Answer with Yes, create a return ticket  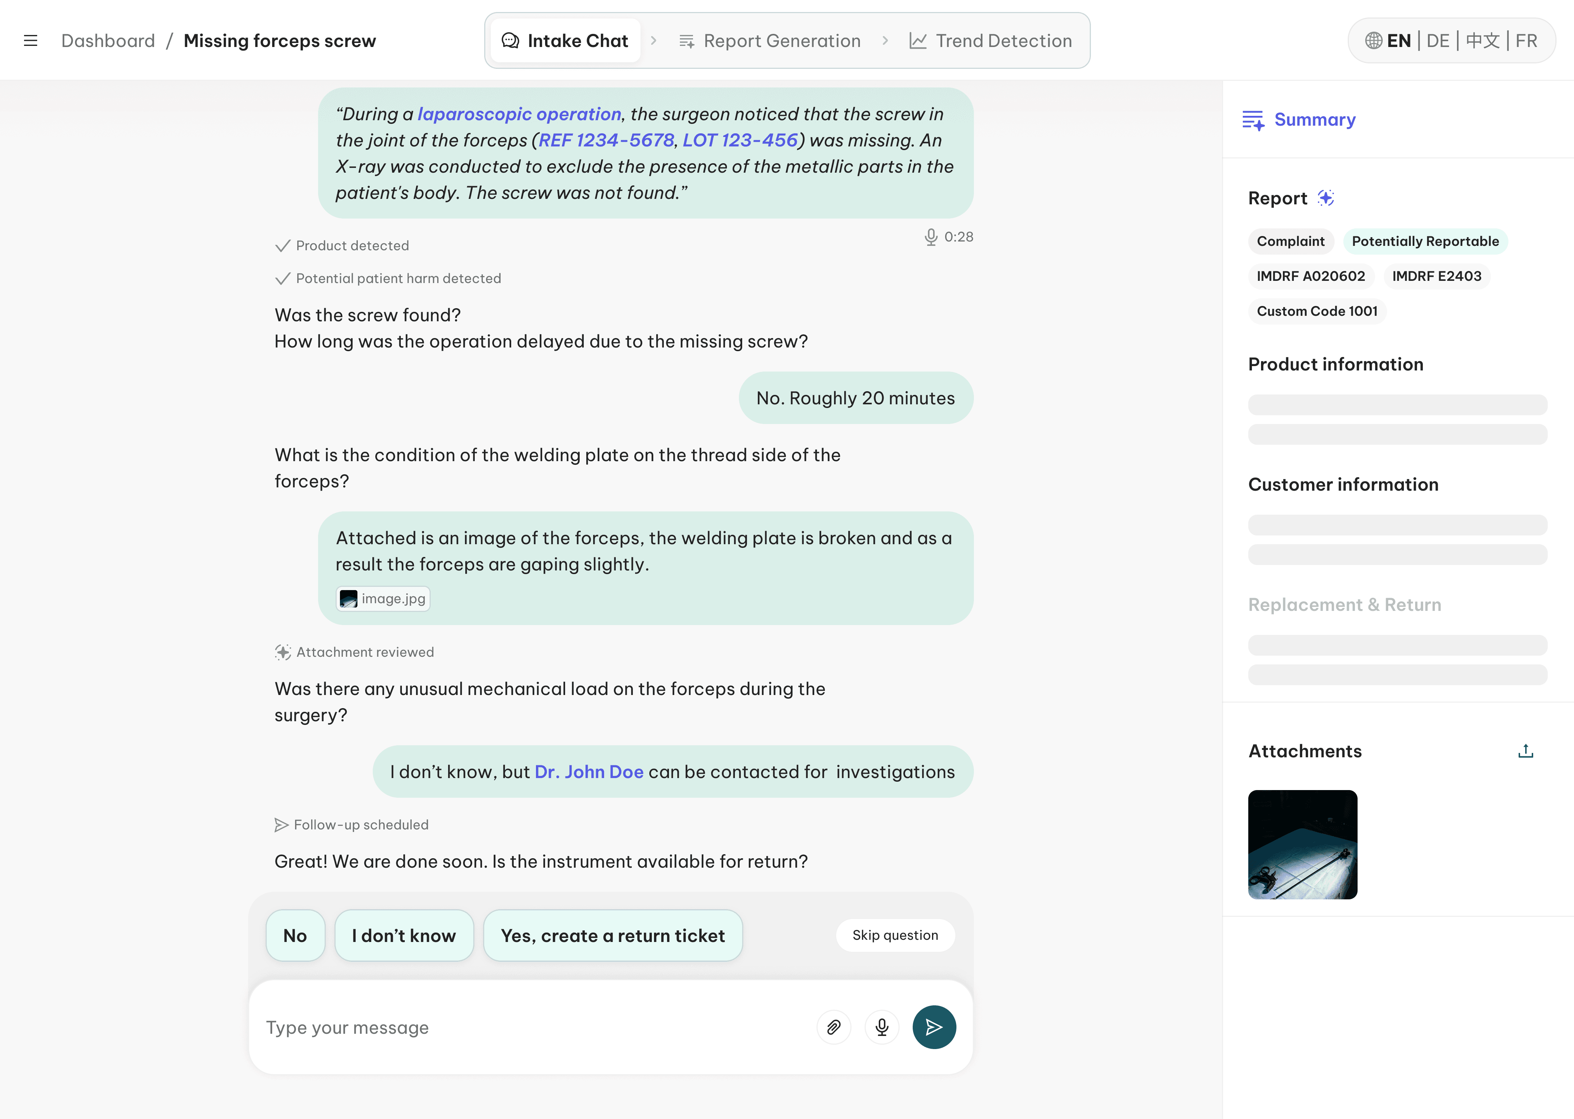point(612,935)
